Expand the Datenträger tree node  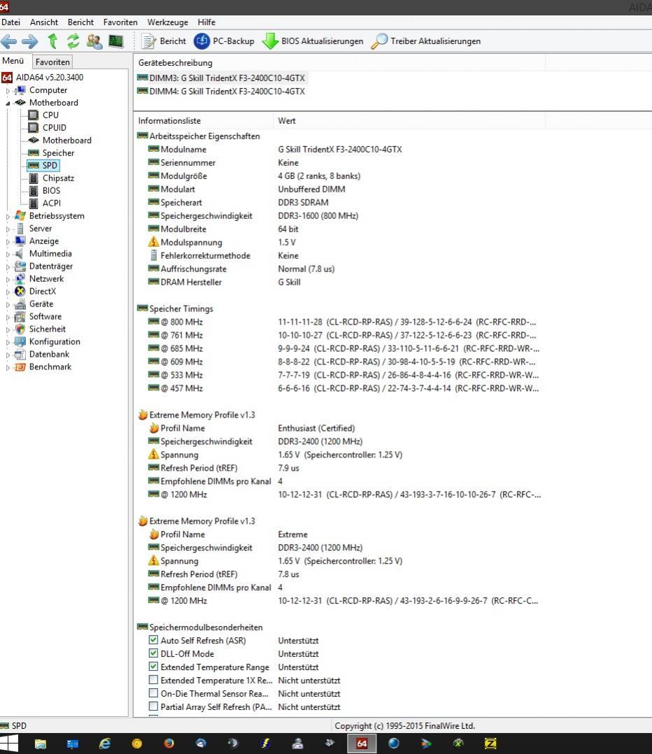coord(8,266)
